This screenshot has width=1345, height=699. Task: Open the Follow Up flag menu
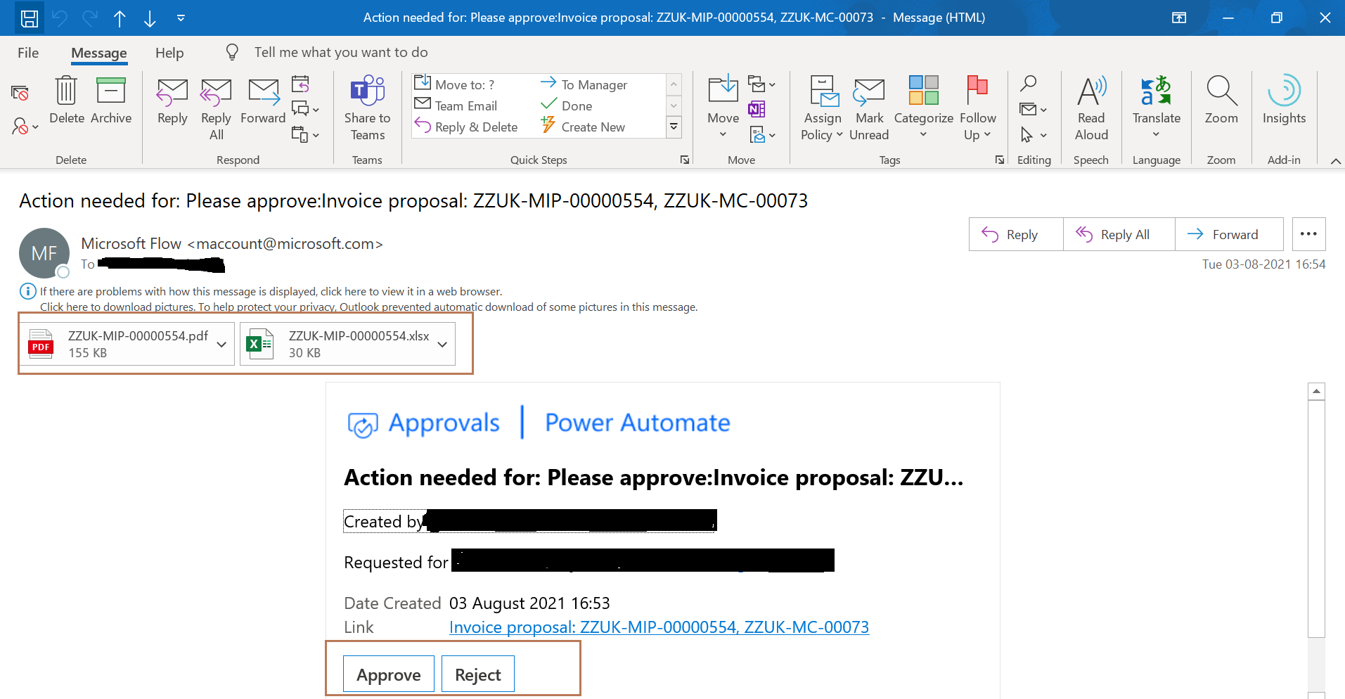point(977,109)
